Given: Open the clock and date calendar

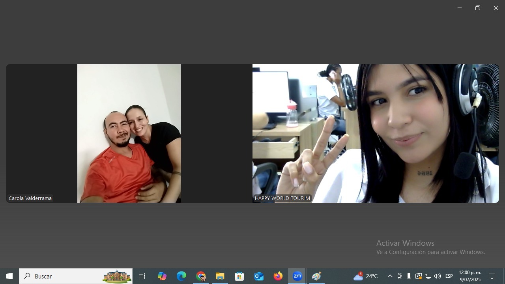Looking at the screenshot, I should pos(470,276).
